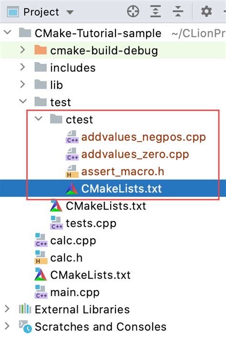The height and width of the screenshot is (344, 226).
Task: Collapse the test folder chevron
Action: pyautogui.click(x=23, y=101)
